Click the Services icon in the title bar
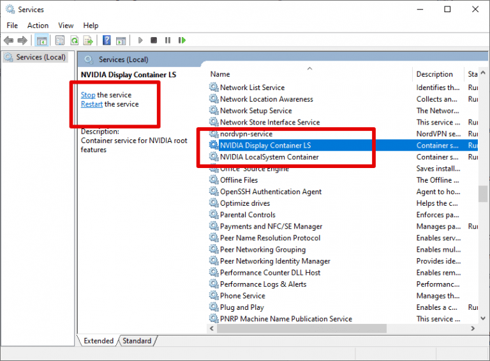Screen dimensions: 490x361 click(x=10, y=10)
